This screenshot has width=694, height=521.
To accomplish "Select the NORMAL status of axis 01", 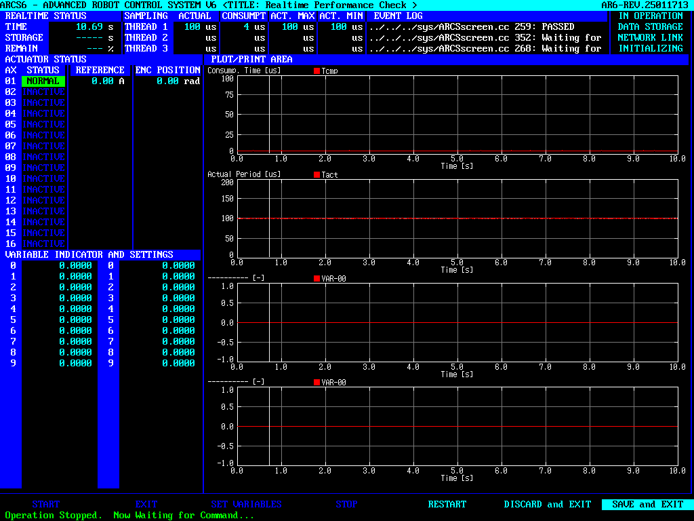I will click(x=43, y=81).
